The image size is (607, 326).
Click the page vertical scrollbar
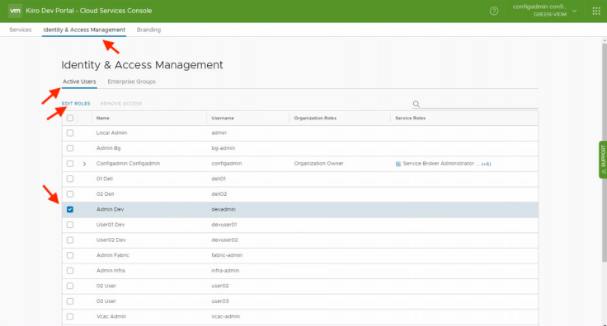[605, 152]
